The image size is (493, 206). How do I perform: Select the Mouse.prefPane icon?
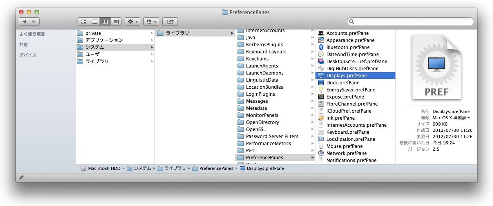321,146
